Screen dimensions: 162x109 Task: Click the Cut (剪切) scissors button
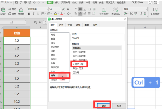(x=12, y=9)
